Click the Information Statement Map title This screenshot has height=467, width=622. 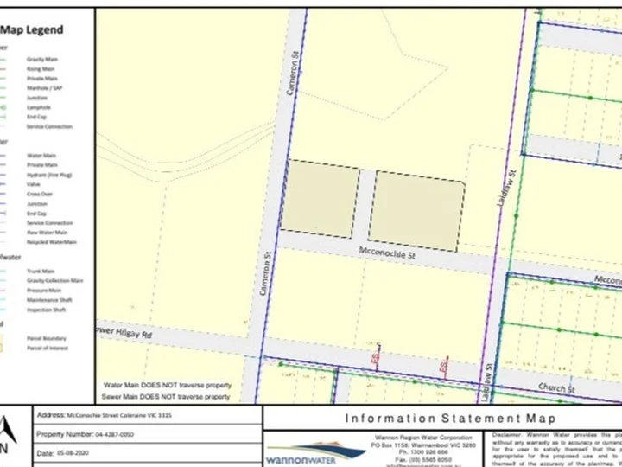click(450, 419)
